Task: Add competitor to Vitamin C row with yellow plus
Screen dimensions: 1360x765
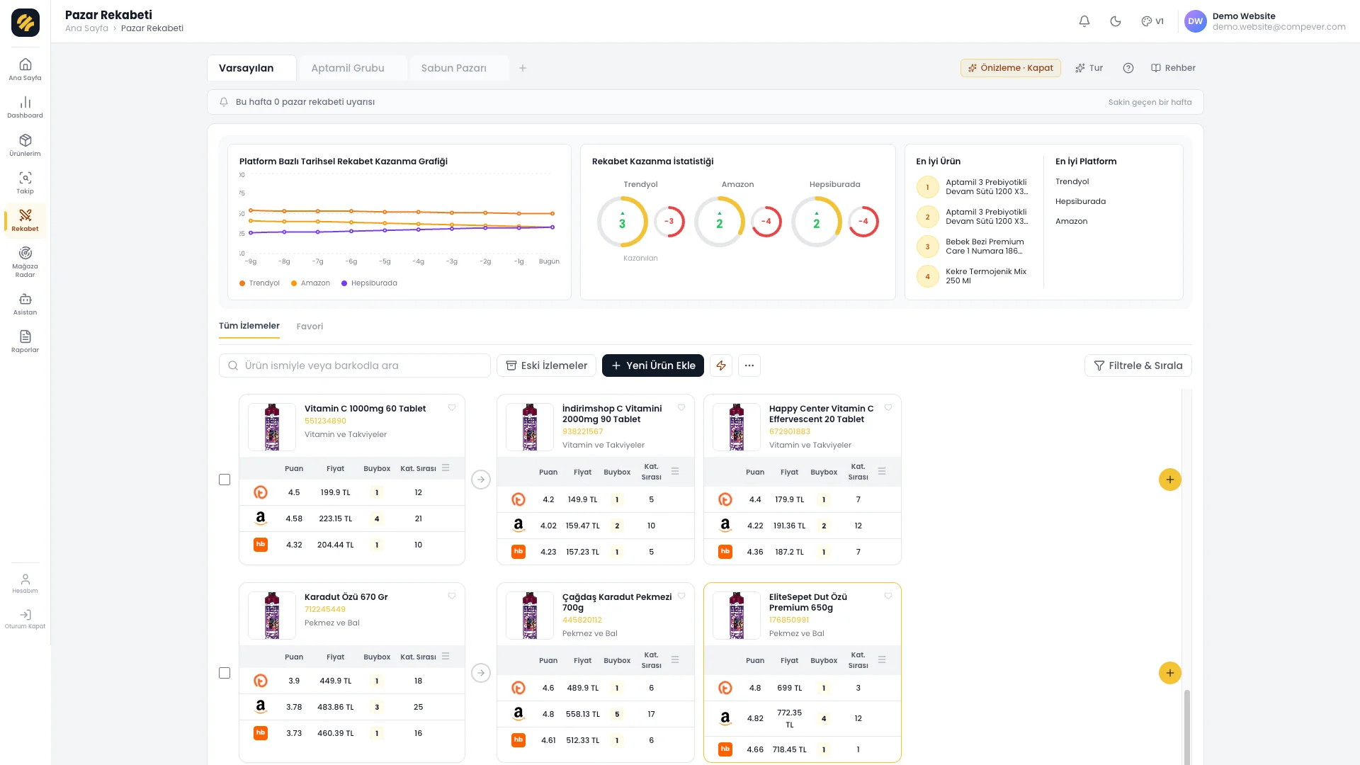Action: pyautogui.click(x=1170, y=480)
